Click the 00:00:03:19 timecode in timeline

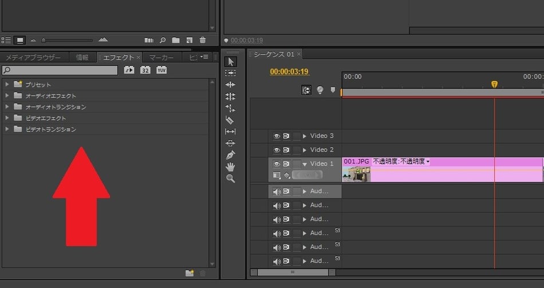click(289, 72)
